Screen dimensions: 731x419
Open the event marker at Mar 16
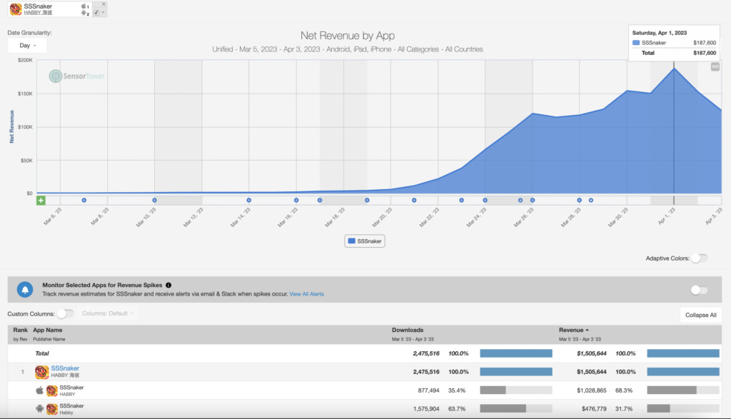[296, 201]
